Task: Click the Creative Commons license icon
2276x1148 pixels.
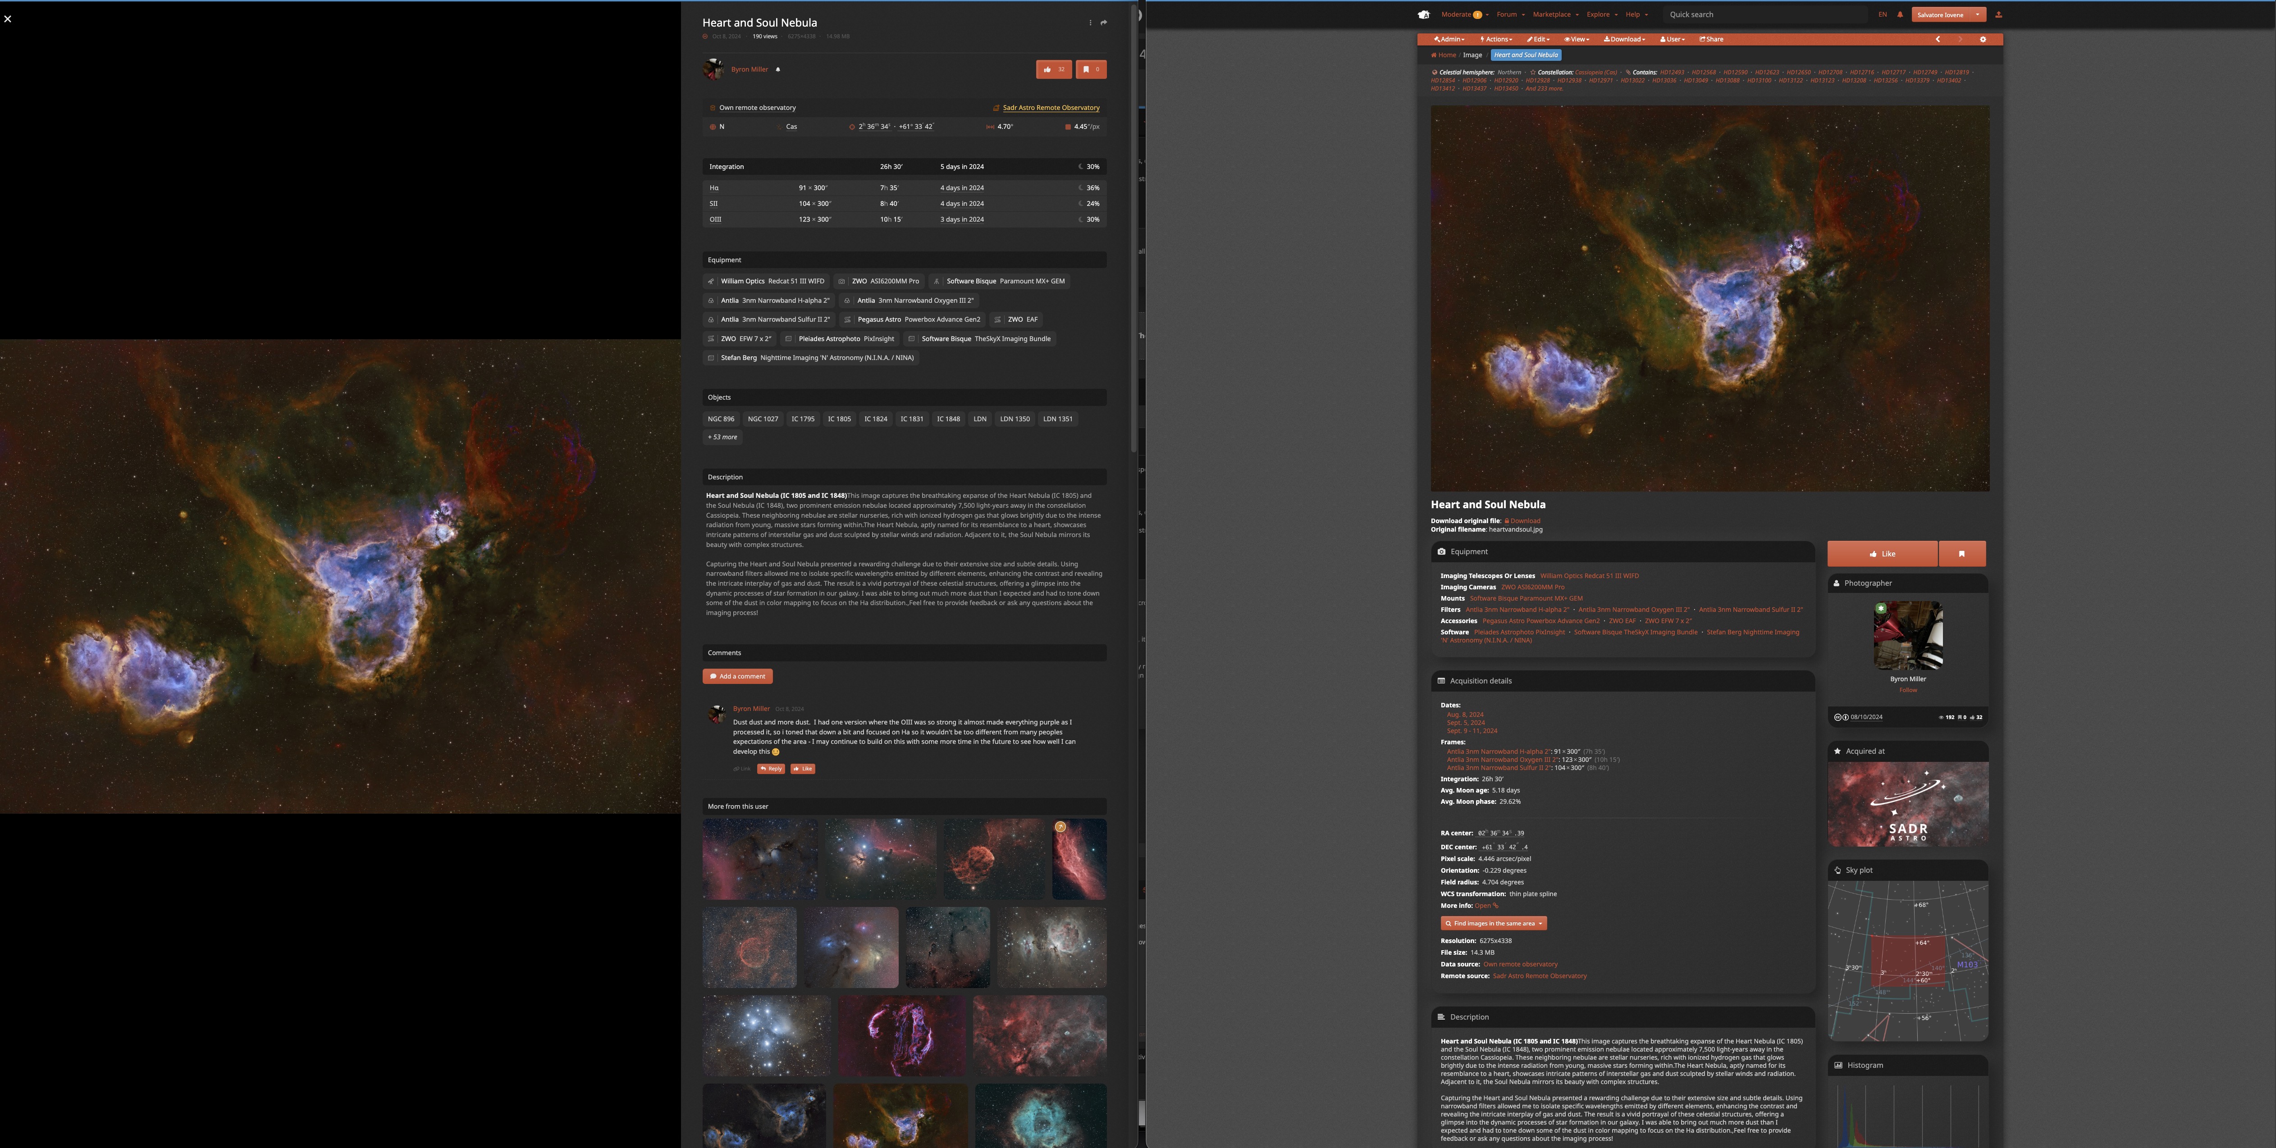Action: click(1841, 717)
